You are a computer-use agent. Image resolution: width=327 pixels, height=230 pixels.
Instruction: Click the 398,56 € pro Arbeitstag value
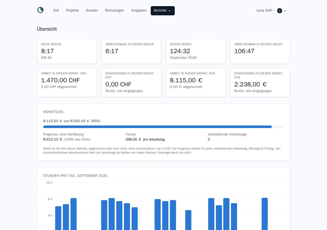click(x=145, y=140)
